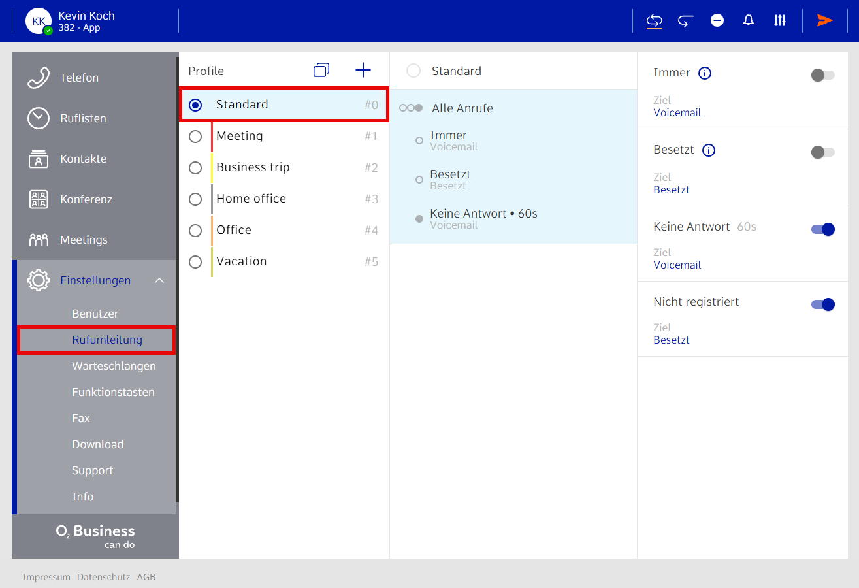The image size is (859, 588).
Task: Open the Datenschutz footer link
Action: click(103, 577)
